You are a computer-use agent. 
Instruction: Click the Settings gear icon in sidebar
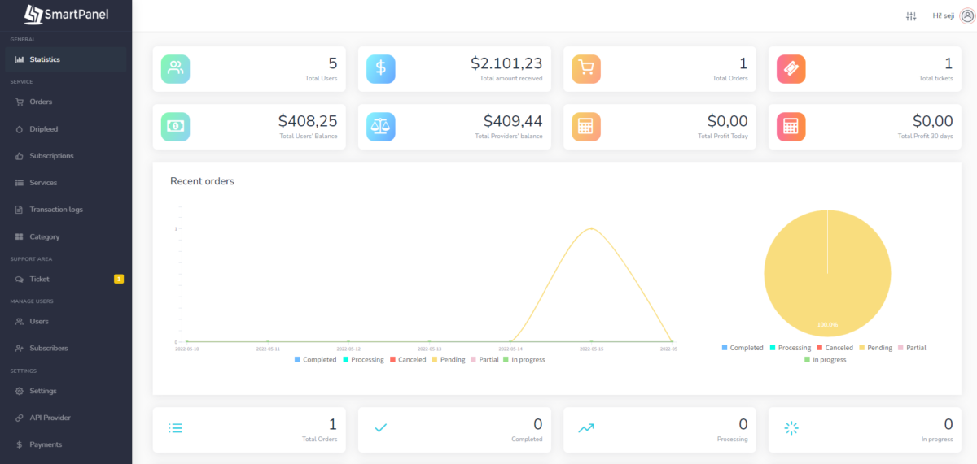point(20,391)
